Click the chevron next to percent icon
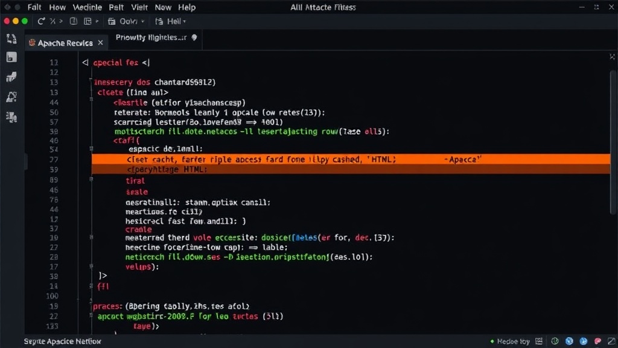 61,21
